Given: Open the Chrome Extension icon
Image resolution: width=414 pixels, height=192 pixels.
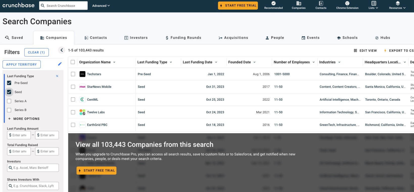Looking at the screenshot, I should pos(347,3).
